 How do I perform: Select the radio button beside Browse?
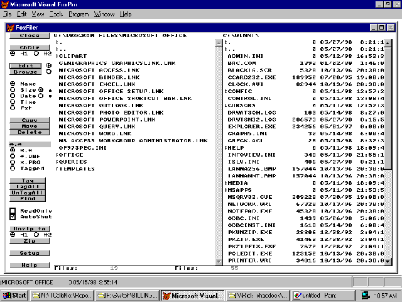49,72
